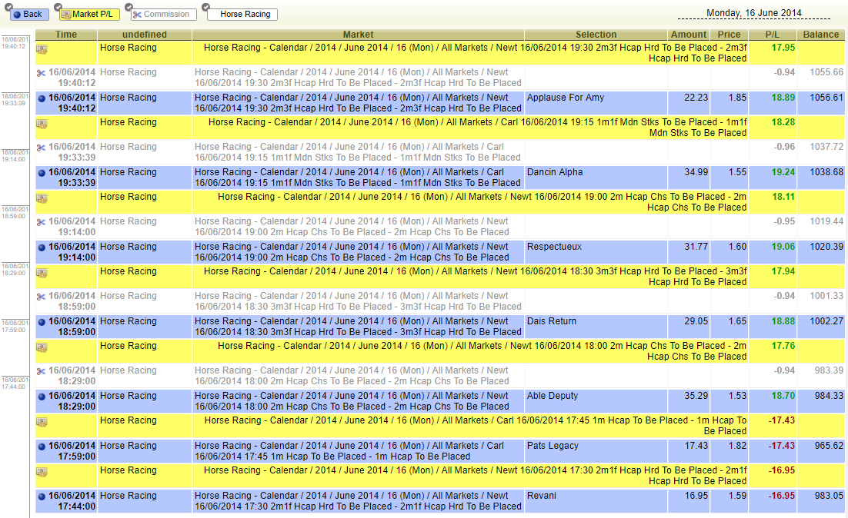The image size is (848, 518).
Task: Click the Back button
Action: click(29, 15)
